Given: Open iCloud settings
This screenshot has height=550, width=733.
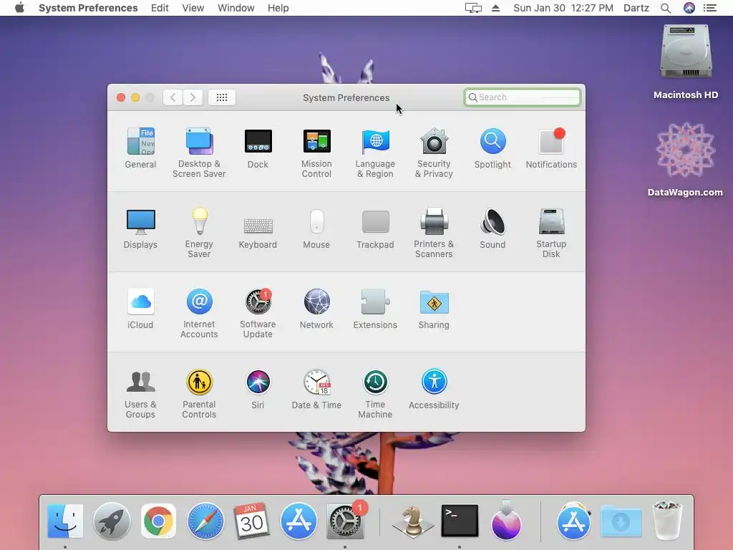Looking at the screenshot, I should tap(140, 309).
